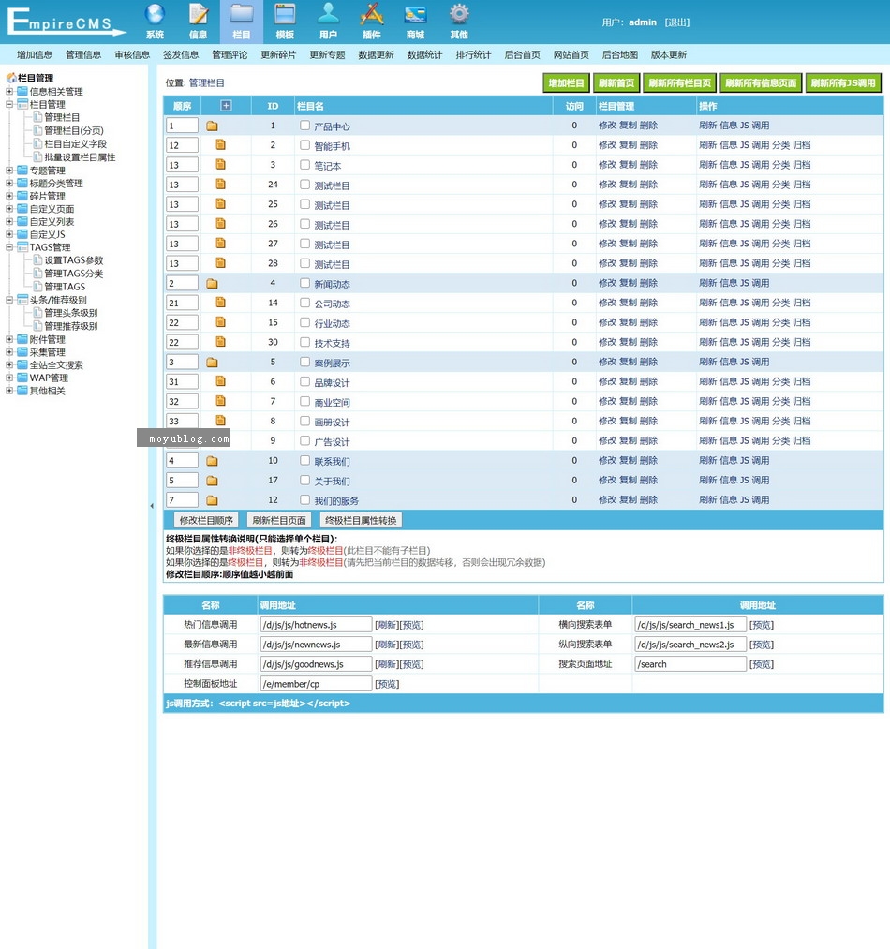Click the 热门信息调用 address field
Viewport: 890px width, 949px height.
coord(316,625)
